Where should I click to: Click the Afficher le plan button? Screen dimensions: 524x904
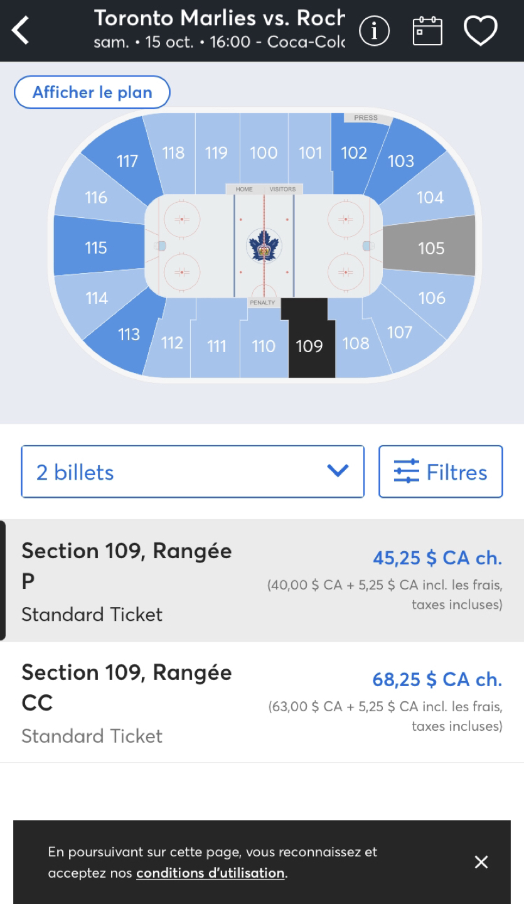coord(92,92)
